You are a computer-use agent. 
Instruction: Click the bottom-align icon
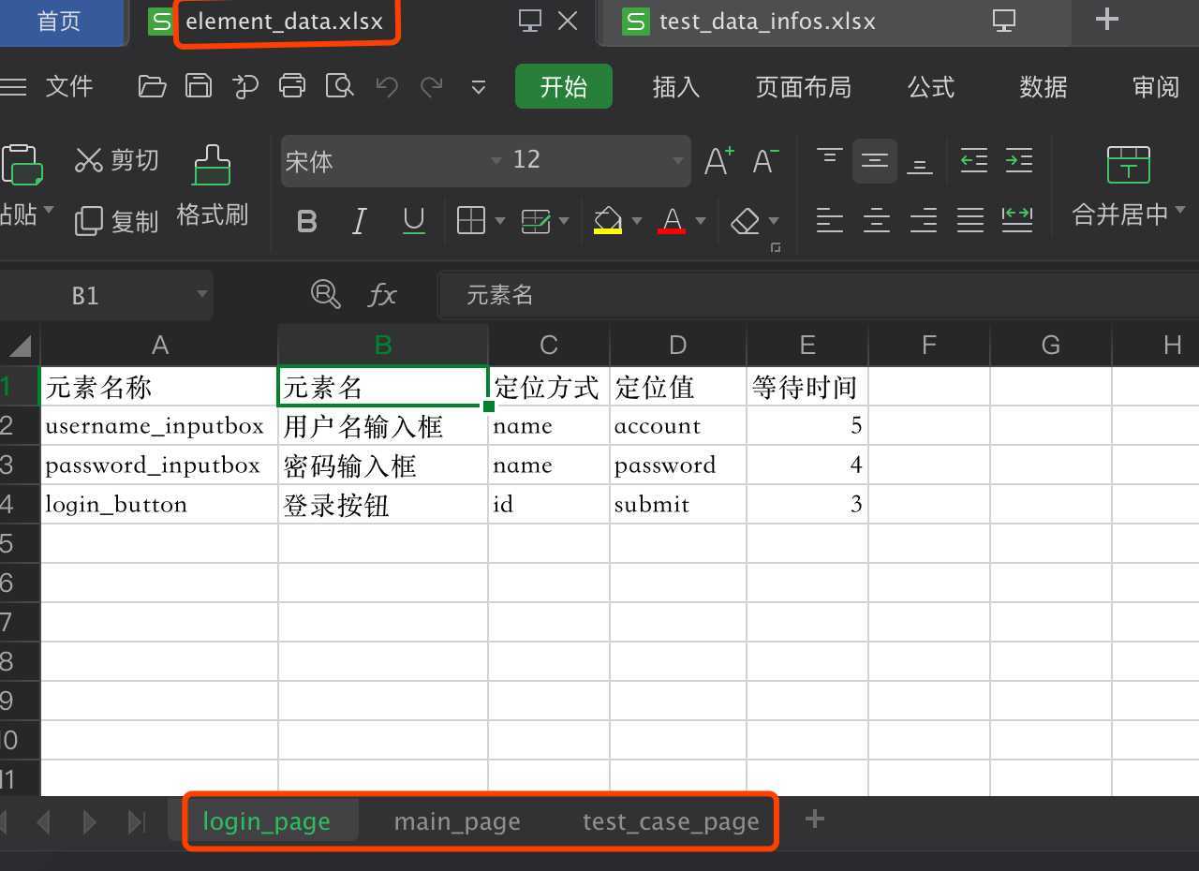pos(920,166)
